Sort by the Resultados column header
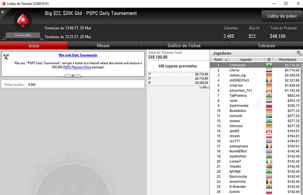The height and width of the screenshot is (195, 303). click(x=287, y=59)
